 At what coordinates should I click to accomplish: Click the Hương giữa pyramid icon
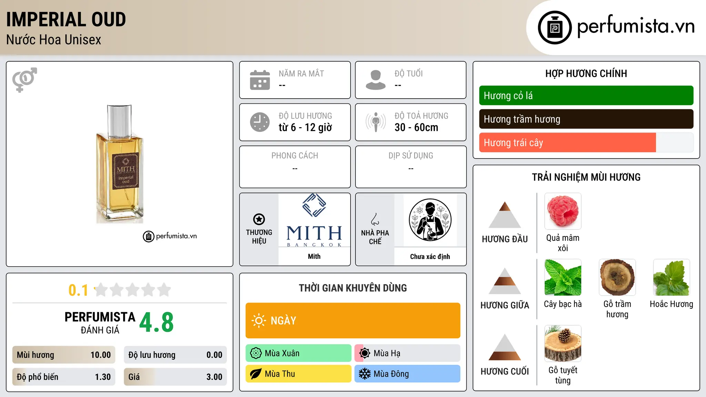505,281
